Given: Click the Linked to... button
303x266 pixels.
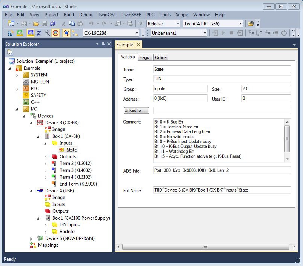Looking at the screenshot, I should pos(136,110).
